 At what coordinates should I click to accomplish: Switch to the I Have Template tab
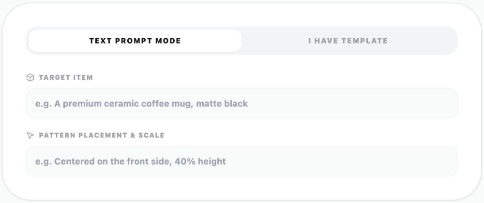point(348,41)
